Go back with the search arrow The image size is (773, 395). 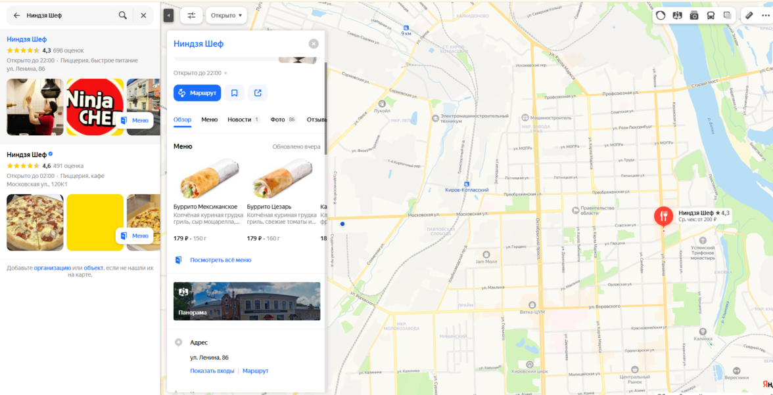(17, 15)
